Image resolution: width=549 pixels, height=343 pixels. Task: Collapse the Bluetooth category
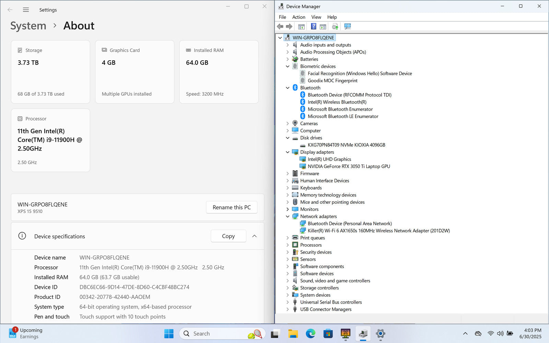click(288, 88)
